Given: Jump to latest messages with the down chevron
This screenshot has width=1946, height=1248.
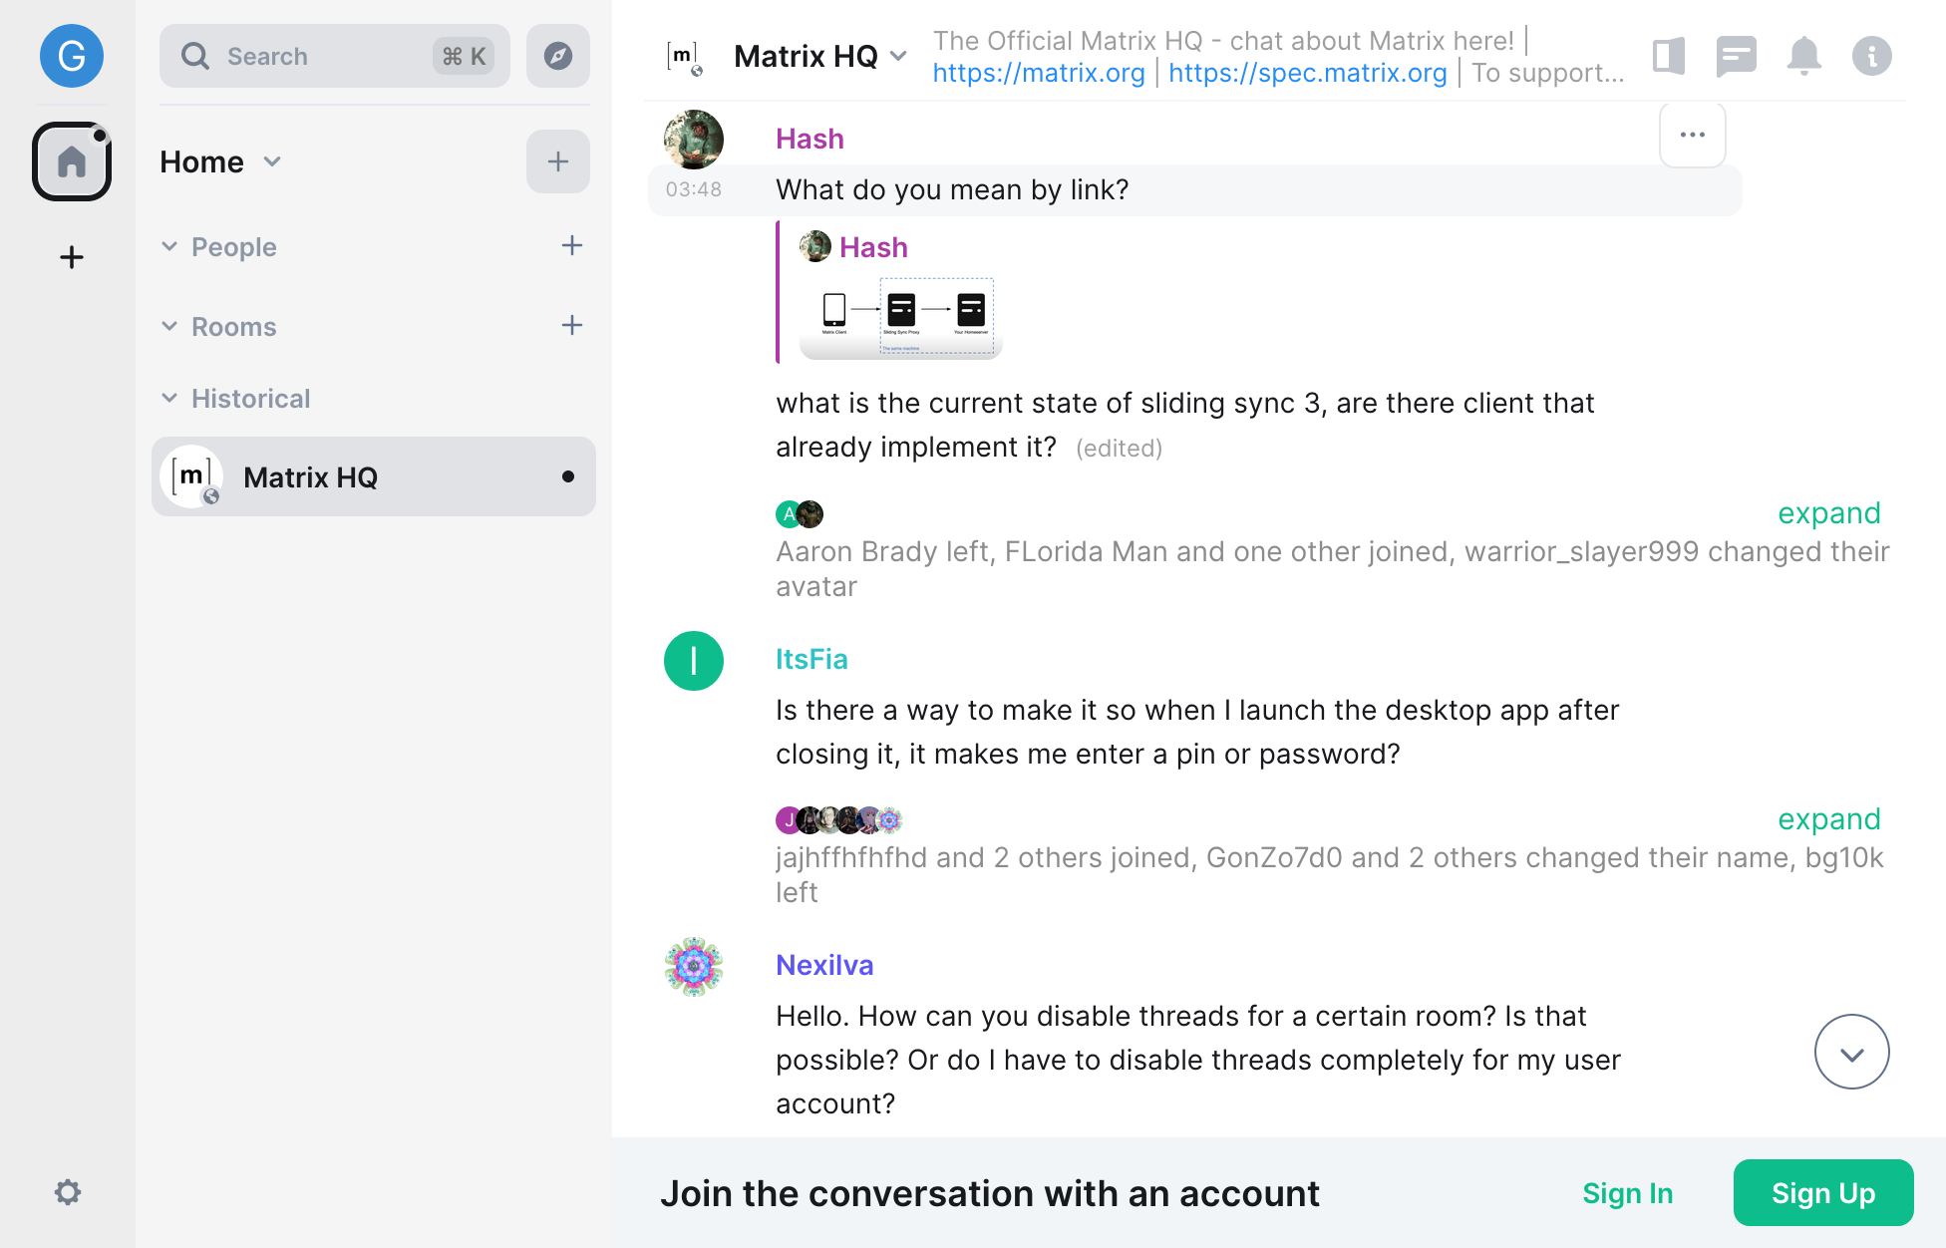Looking at the screenshot, I should 1851,1051.
